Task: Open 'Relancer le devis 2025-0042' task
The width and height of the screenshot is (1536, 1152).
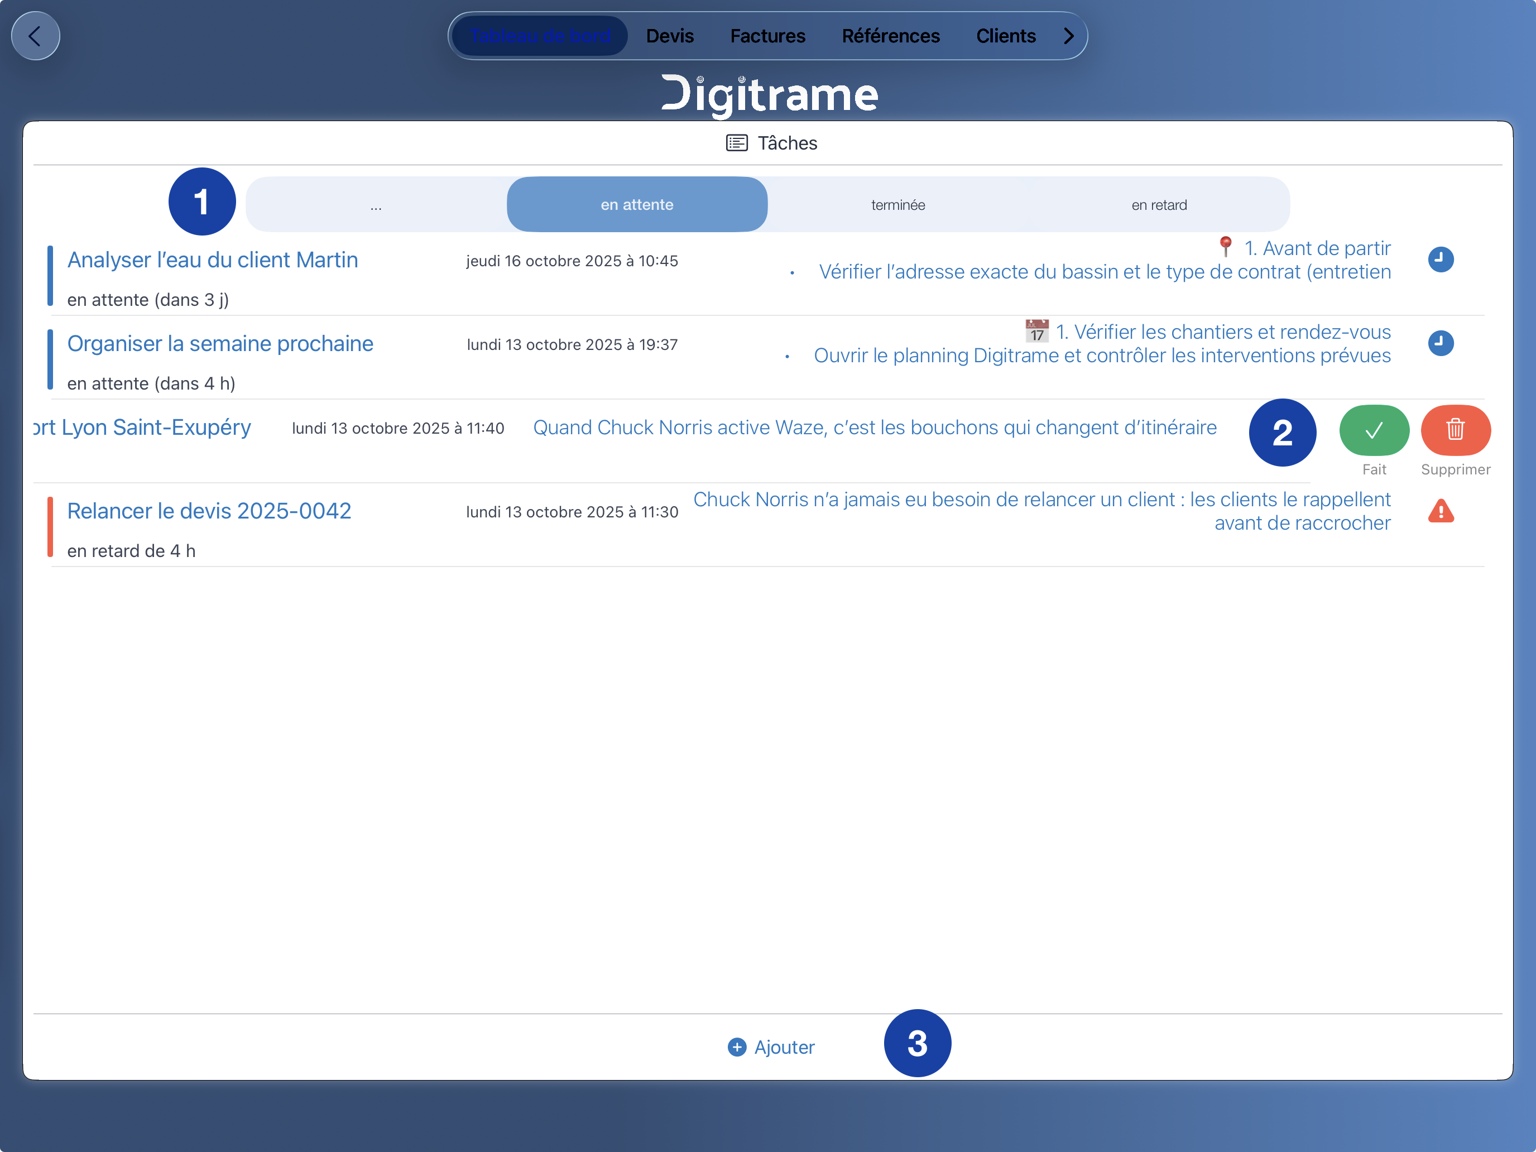Action: point(209,511)
